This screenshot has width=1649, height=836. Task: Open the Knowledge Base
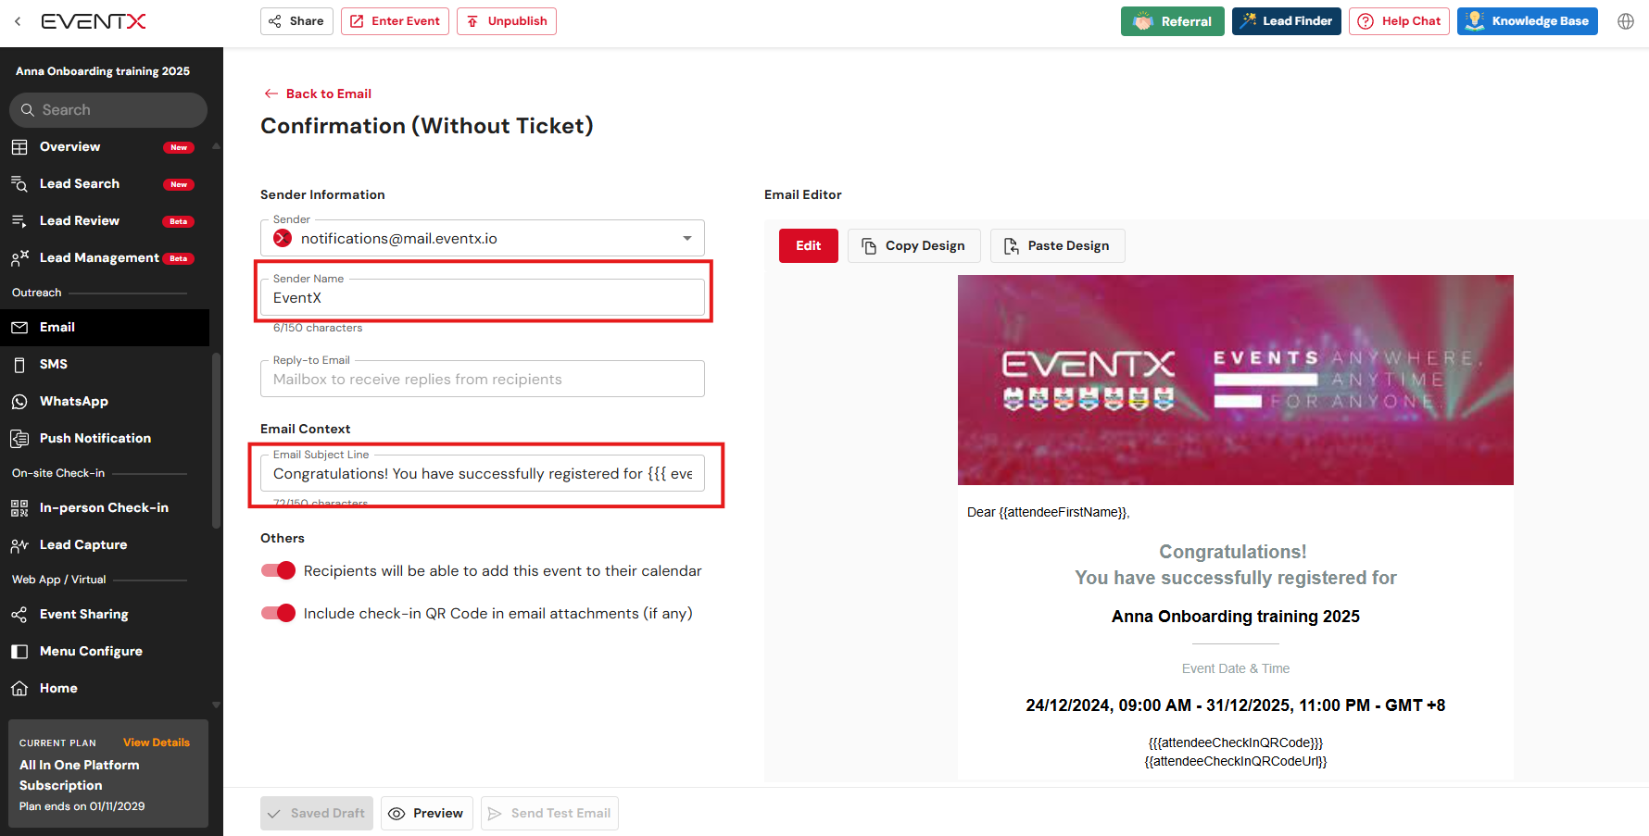point(1527,21)
